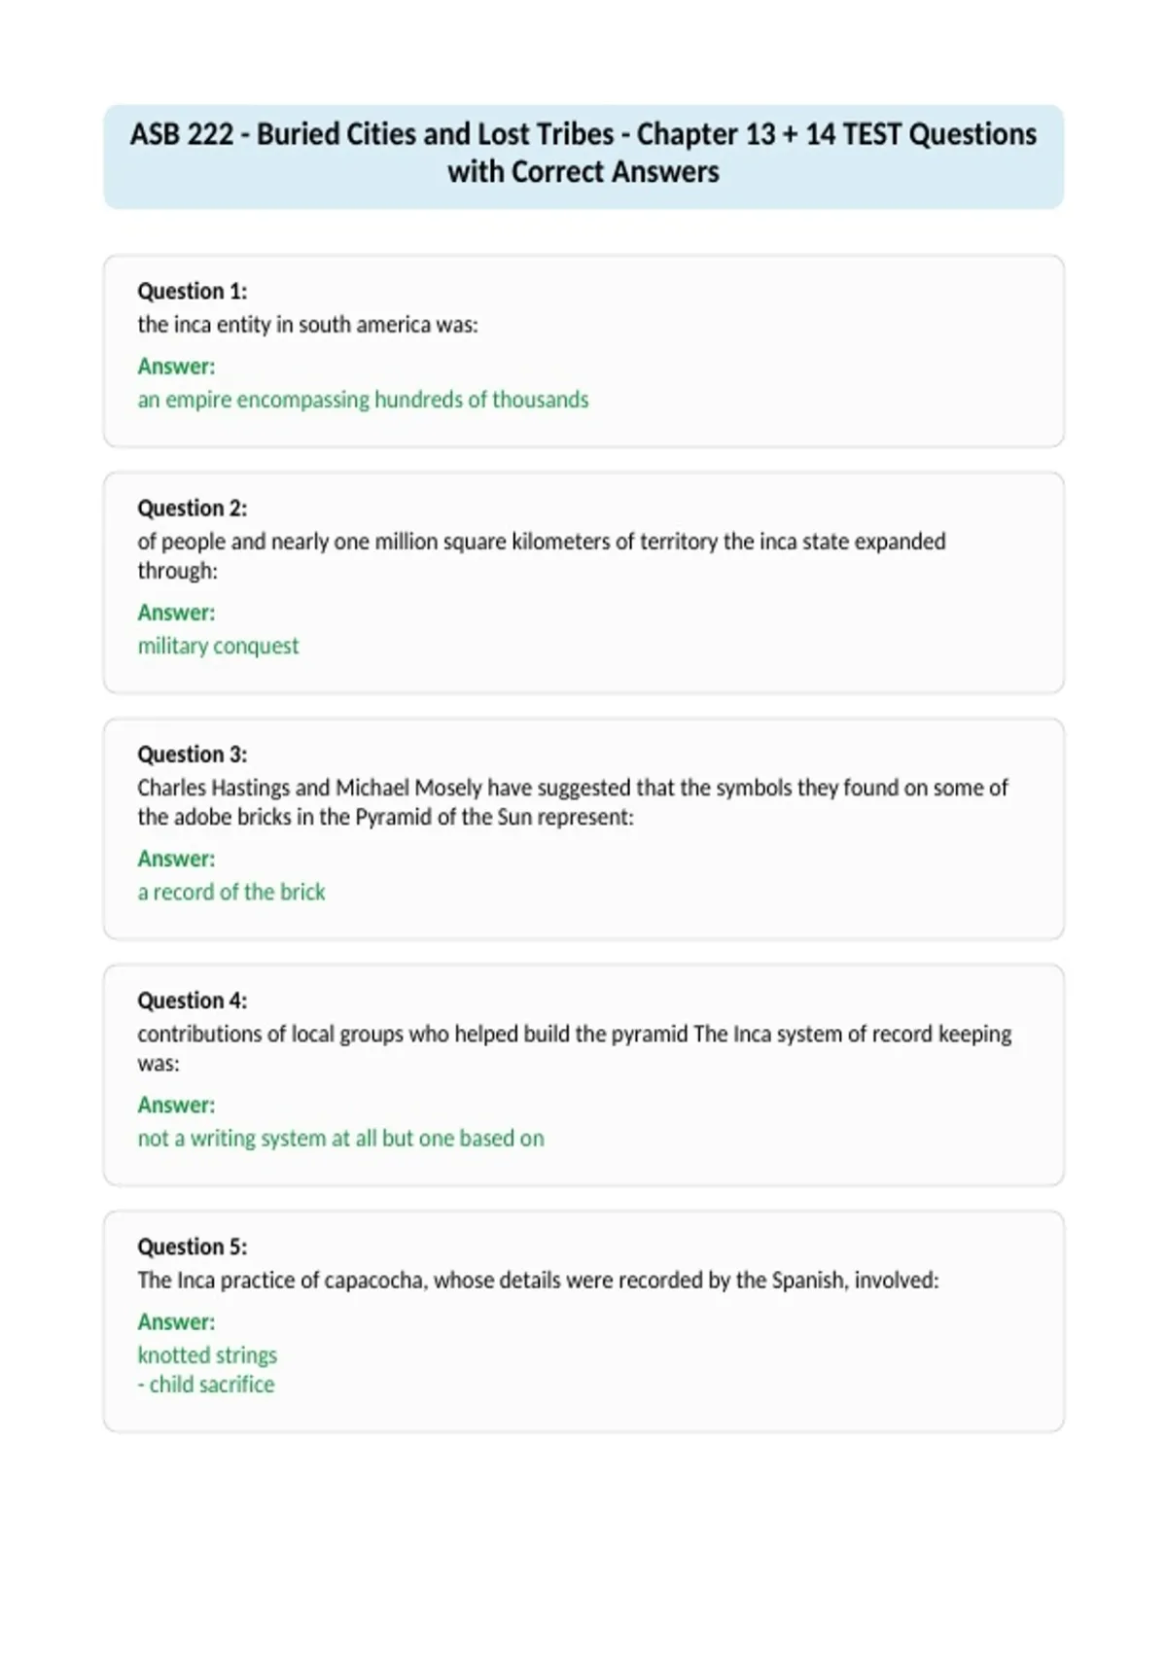This screenshot has width=1167, height=1653.
Task: Click the text 'the inca entity in south america was:'
Action: pos(307,325)
